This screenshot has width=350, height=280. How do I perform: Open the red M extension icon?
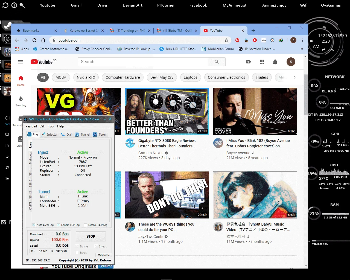[x=237, y=40]
